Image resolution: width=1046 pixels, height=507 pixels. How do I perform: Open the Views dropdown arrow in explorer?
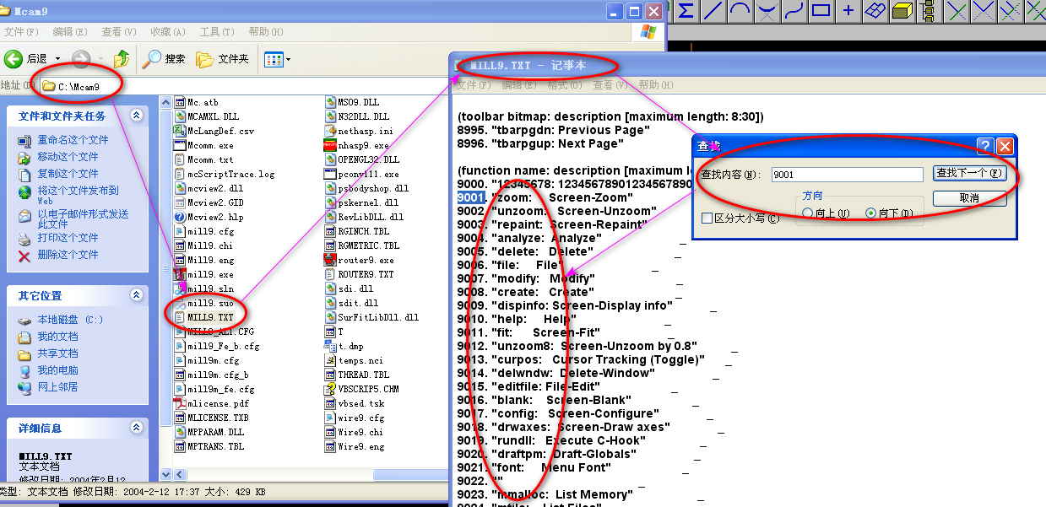288,59
